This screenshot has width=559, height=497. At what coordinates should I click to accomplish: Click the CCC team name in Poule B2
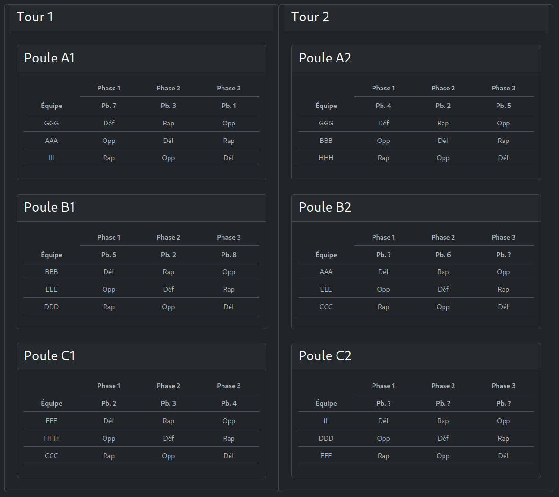point(326,306)
